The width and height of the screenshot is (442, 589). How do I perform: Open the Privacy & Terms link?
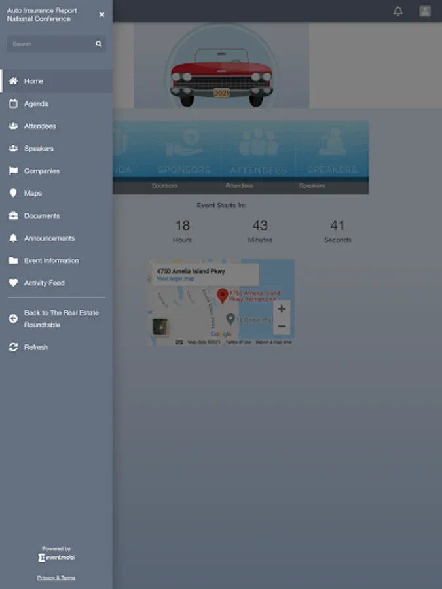pyautogui.click(x=56, y=578)
